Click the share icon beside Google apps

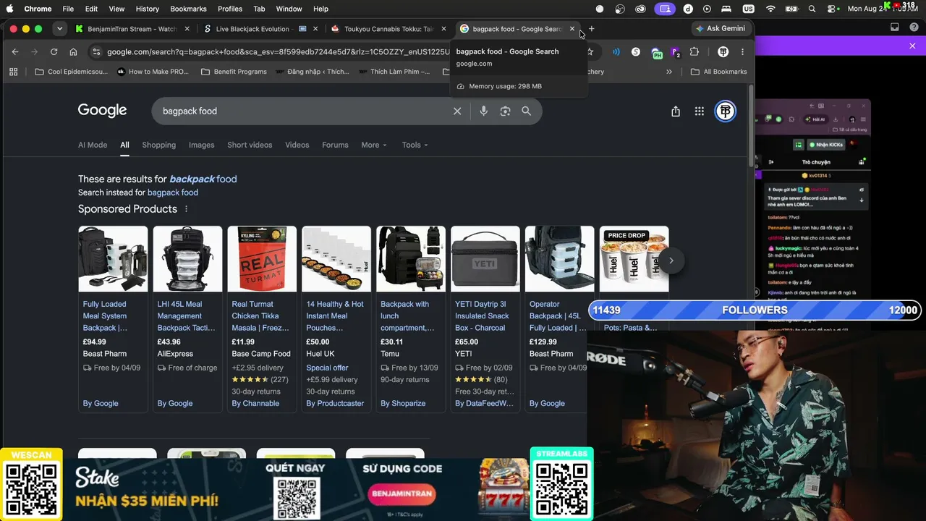(676, 111)
